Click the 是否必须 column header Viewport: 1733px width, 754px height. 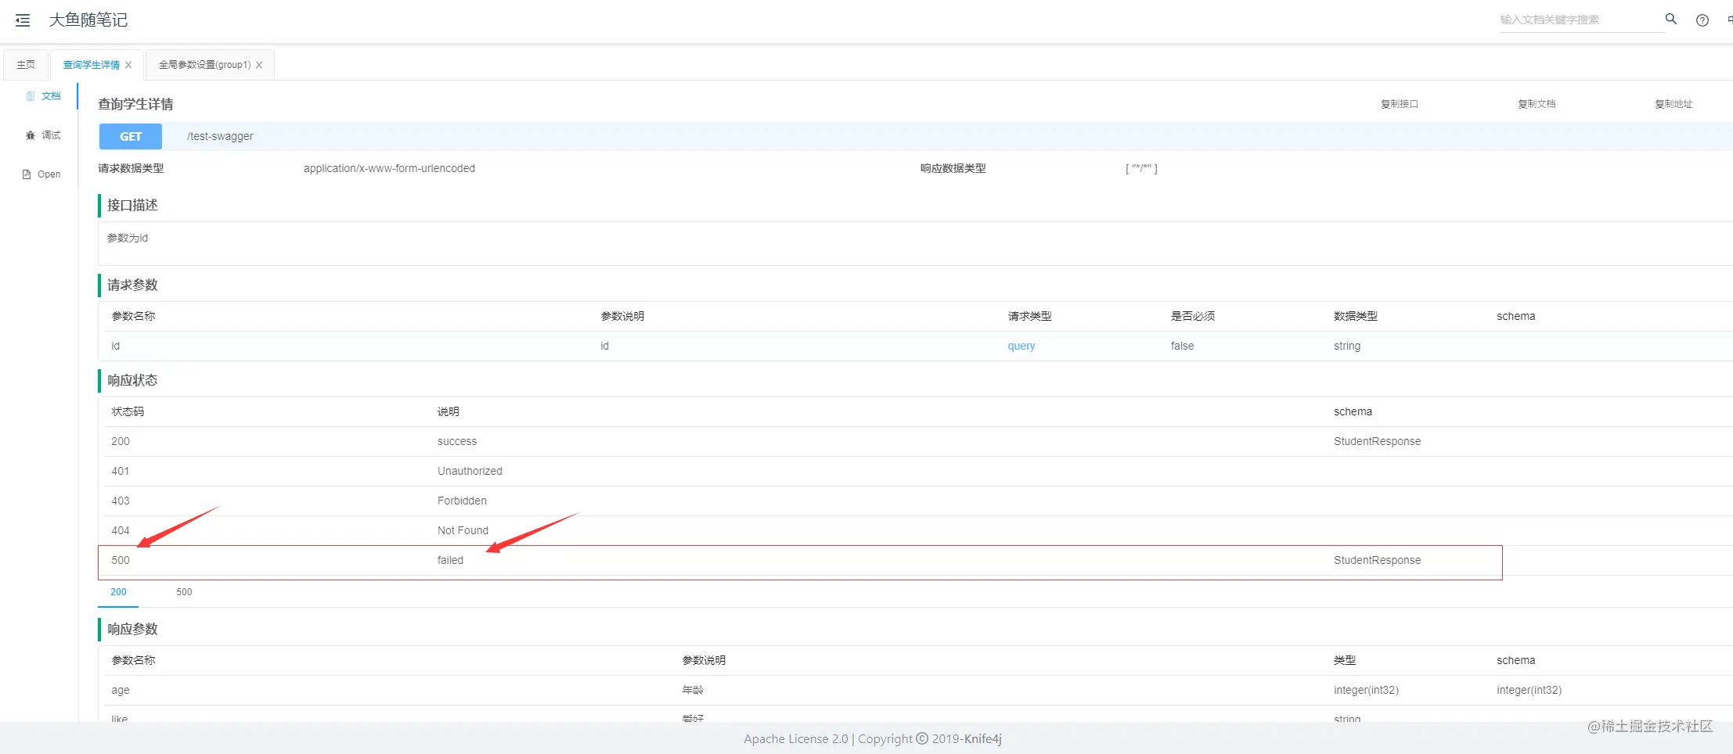click(1192, 316)
